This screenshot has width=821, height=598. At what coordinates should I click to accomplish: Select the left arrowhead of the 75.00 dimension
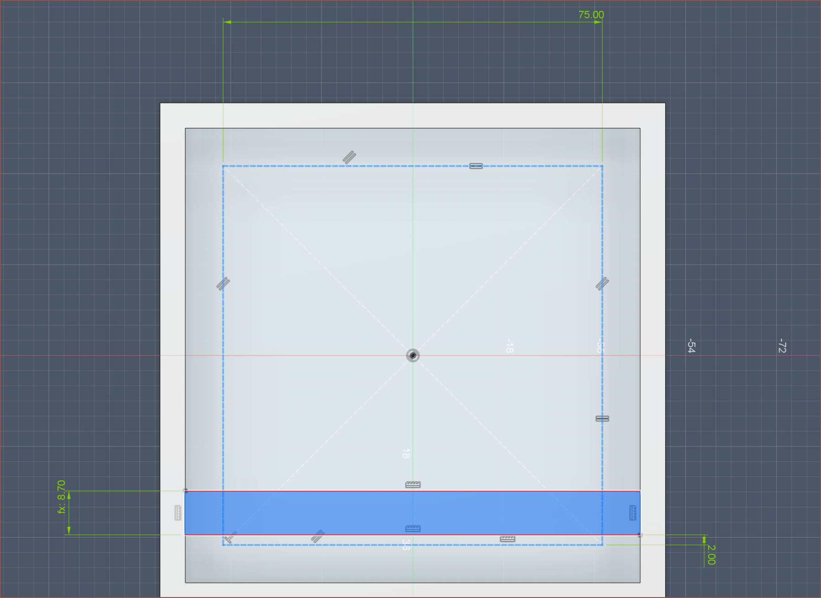click(227, 22)
